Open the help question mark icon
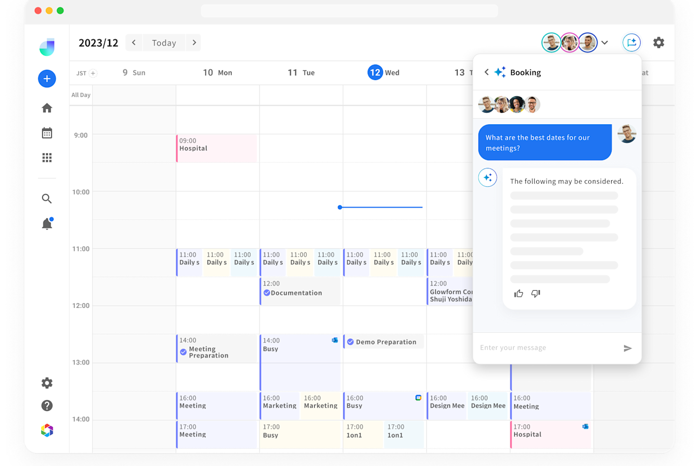This screenshot has width=699, height=466. [47, 406]
